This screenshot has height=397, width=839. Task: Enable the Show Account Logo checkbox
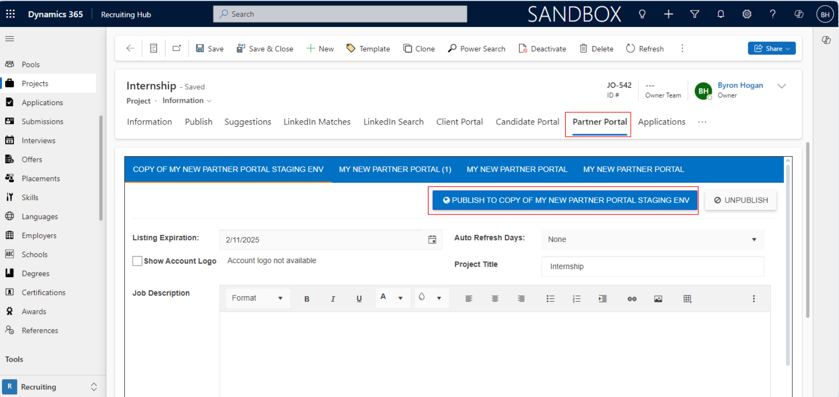point(137,261)
